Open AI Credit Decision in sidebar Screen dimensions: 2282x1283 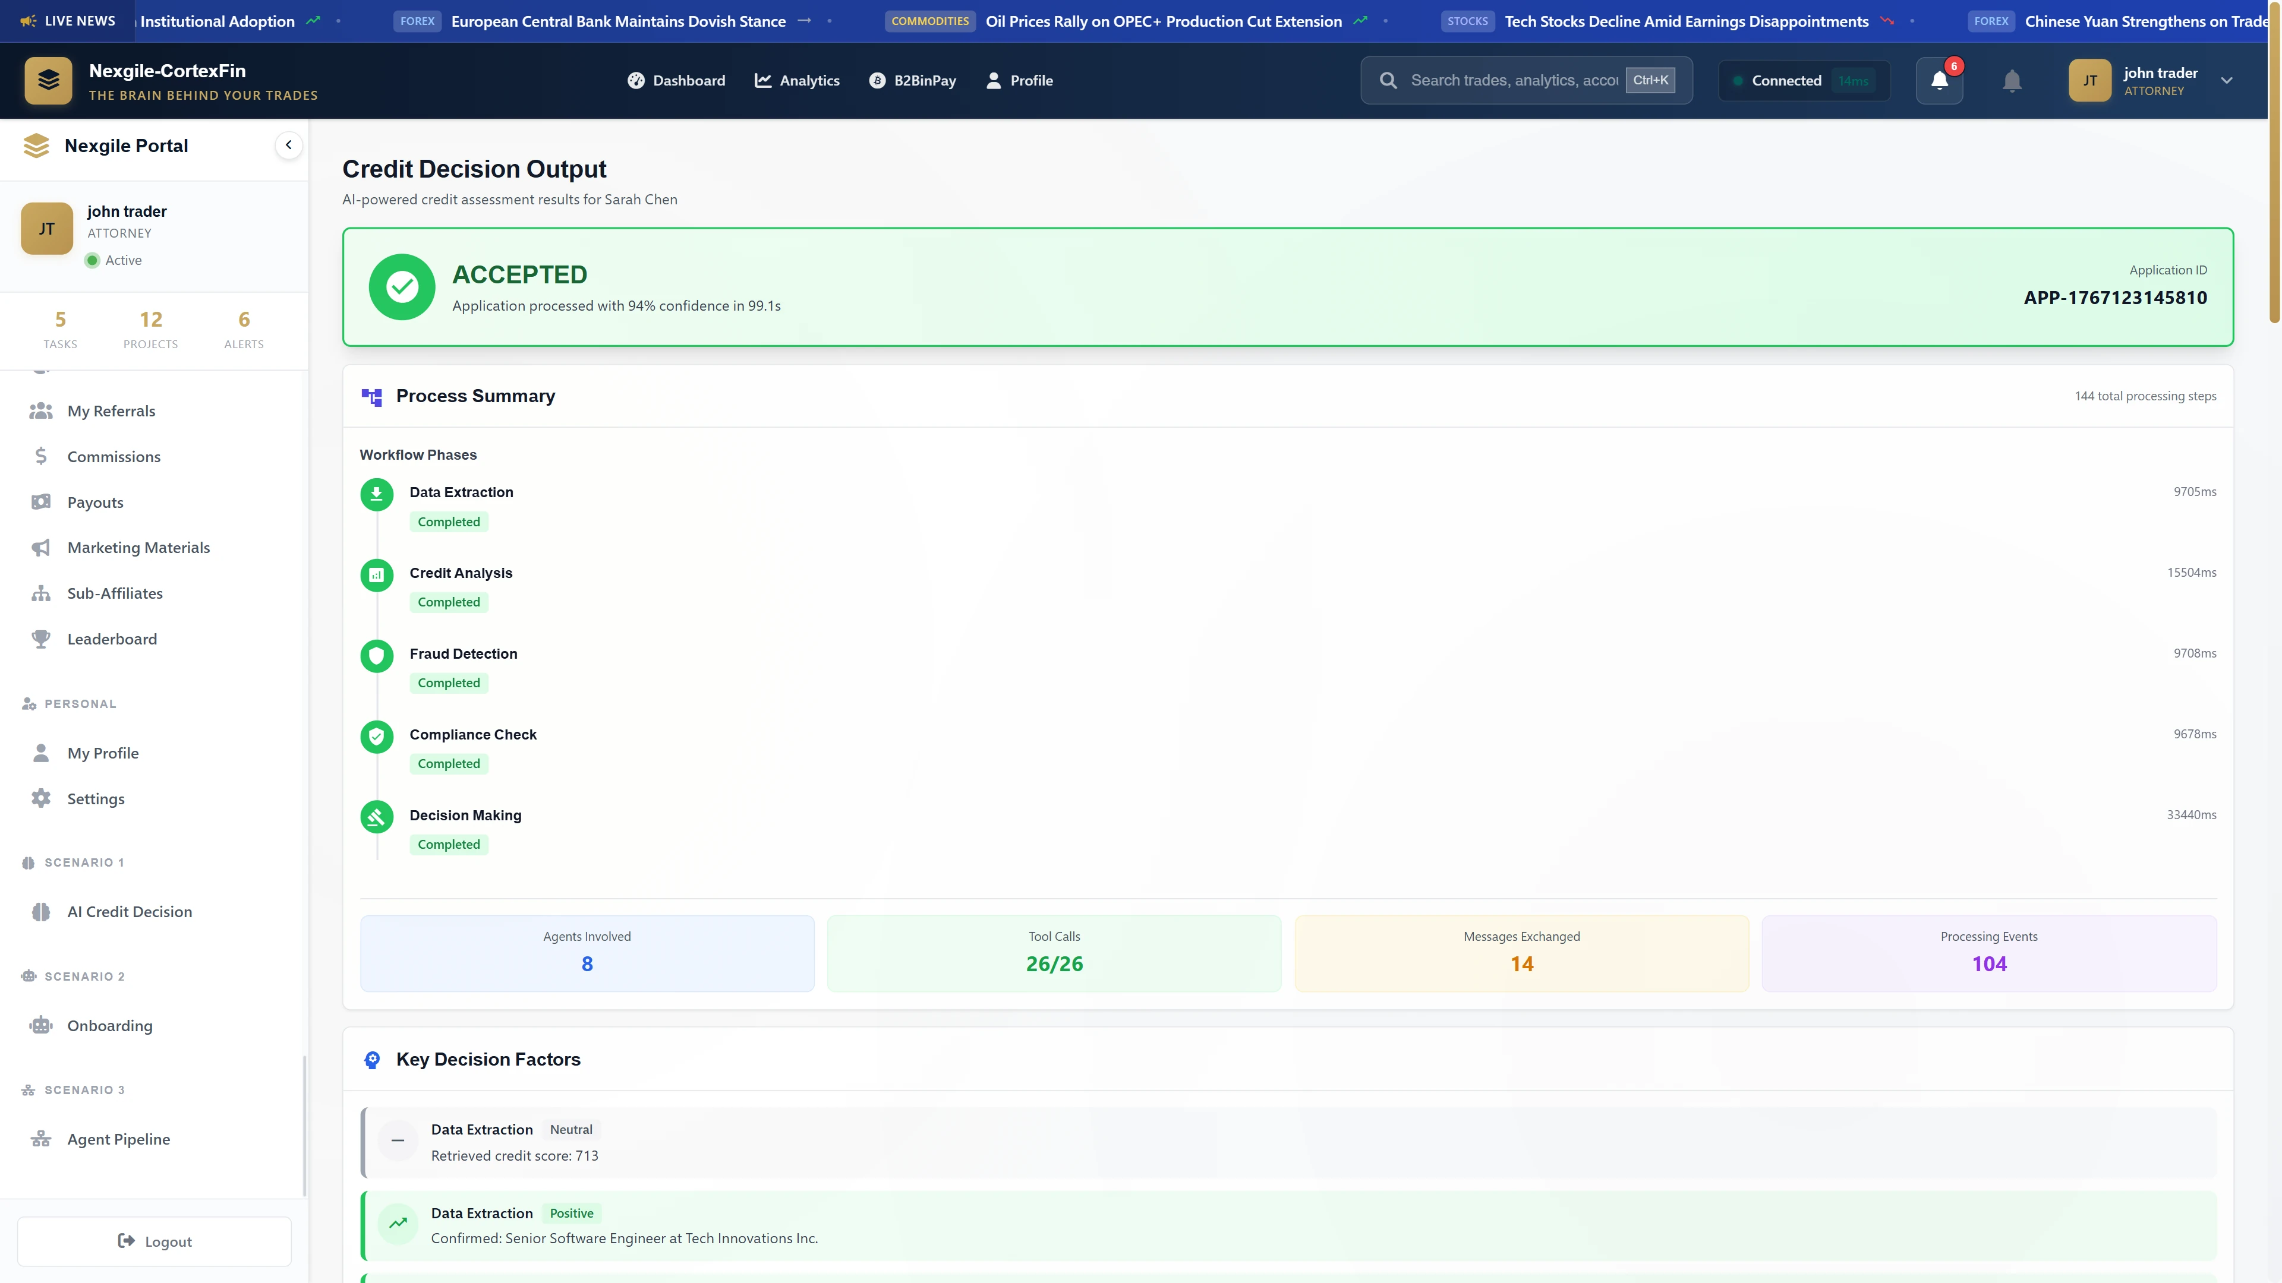pos(130,912)
